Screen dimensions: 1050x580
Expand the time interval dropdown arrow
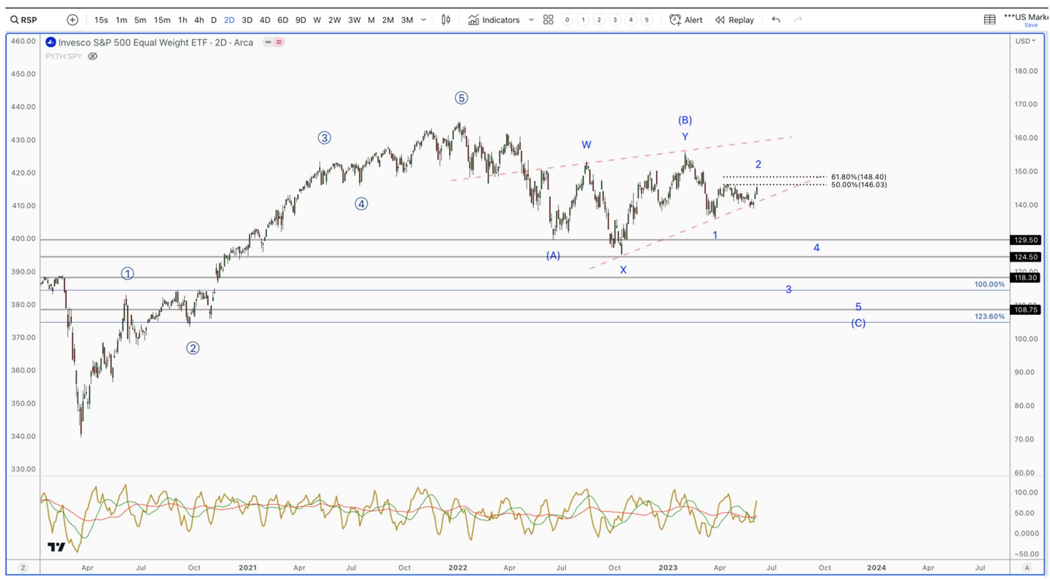pyautogui.click(x=424, y=20)
